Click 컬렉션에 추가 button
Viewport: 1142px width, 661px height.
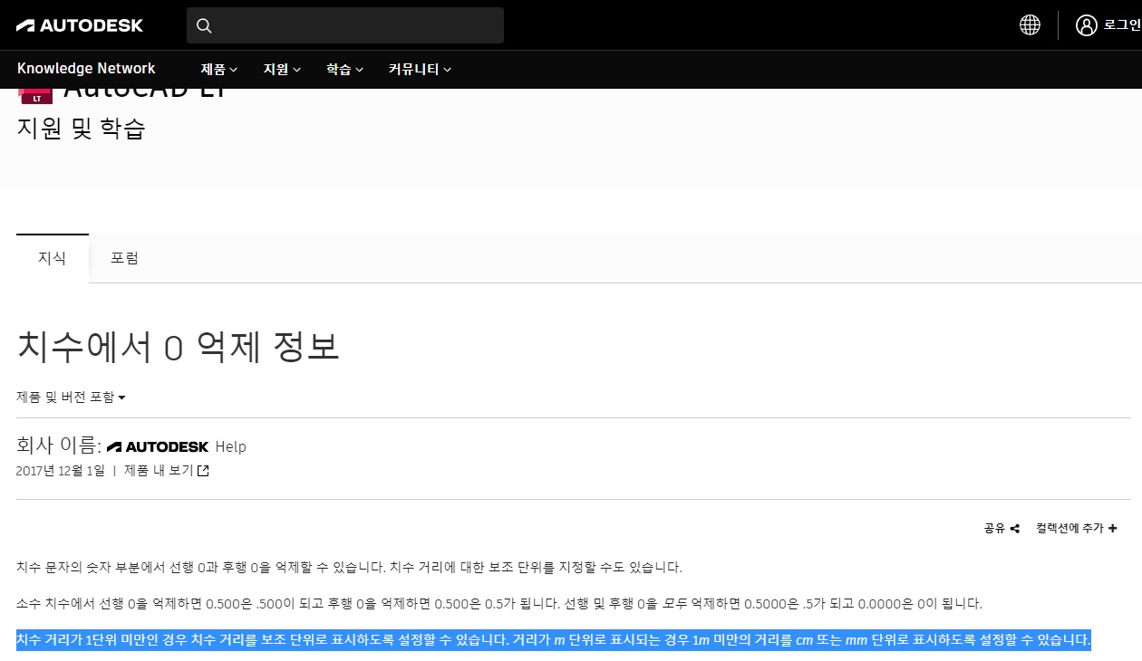coord(1077,529)
